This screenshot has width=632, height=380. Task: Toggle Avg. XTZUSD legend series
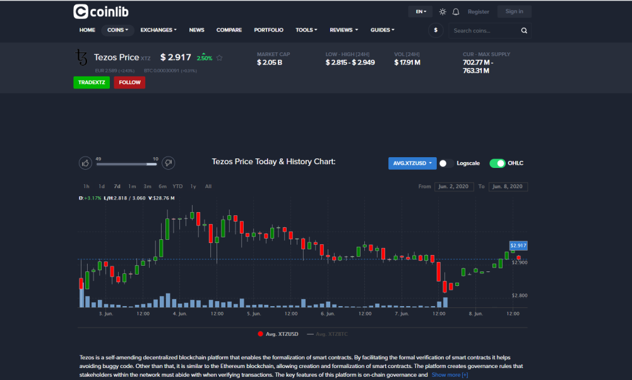click(x=278, y=334)
